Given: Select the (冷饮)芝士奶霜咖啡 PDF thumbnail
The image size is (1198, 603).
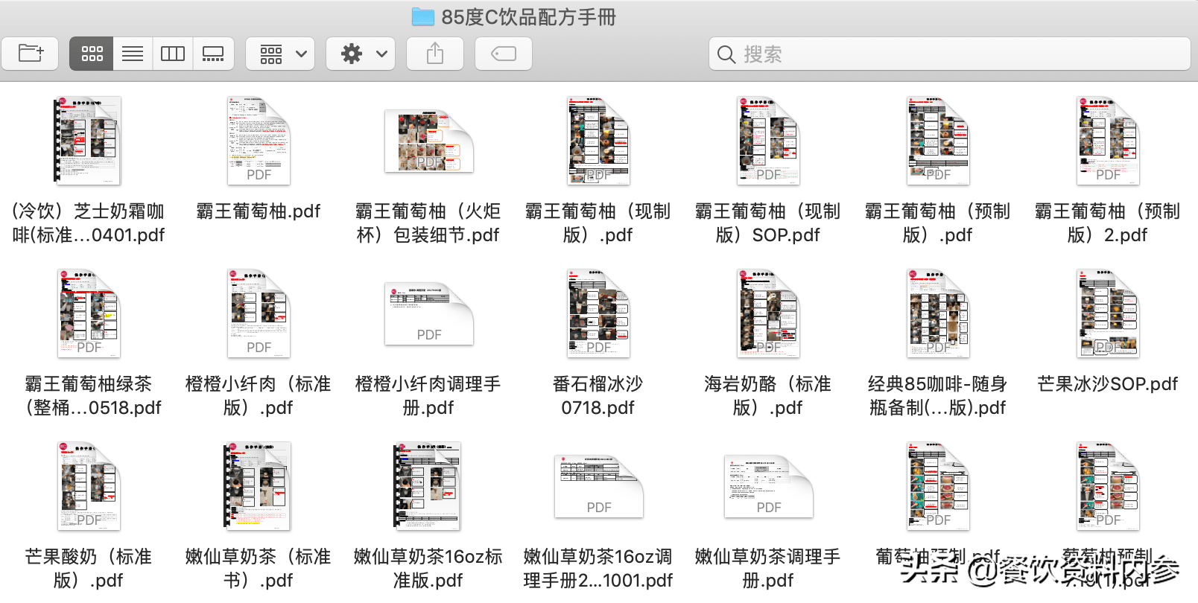Looking at the screenshot, I should 88,140.
